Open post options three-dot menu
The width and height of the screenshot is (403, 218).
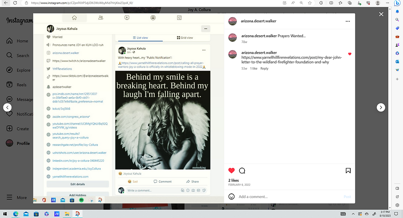tap(348, 21)
